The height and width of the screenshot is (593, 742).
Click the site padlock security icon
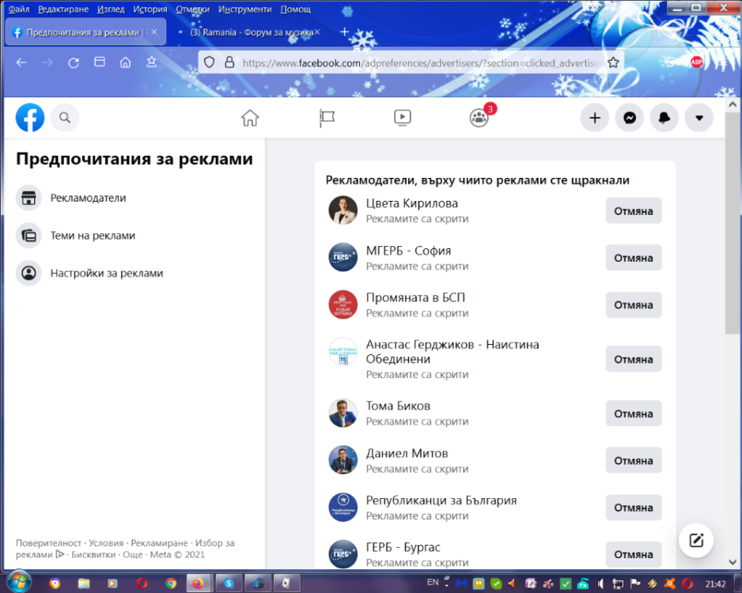[229, 62]
